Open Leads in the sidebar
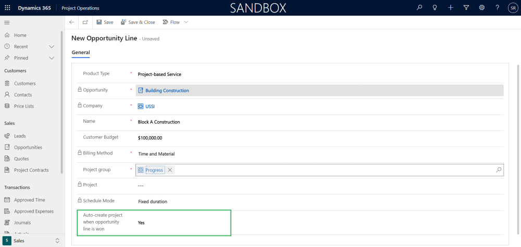 tap(20, 136)
